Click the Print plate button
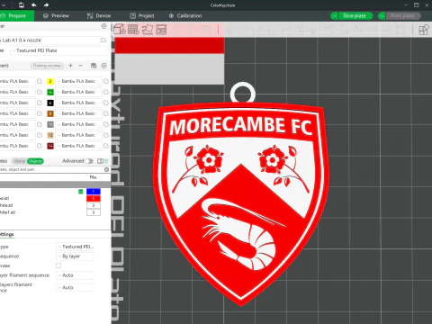Image resolution: width=432 pixels, height=324 pixels. tap(403, 16)
